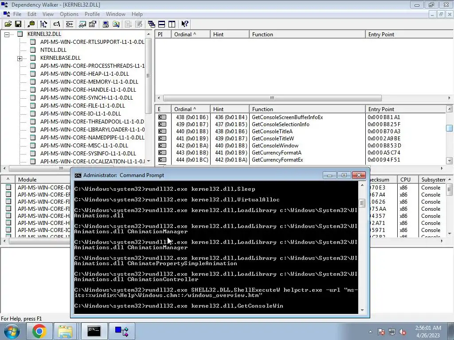The height and width of the screenshot is (340, 454).
Task: Click the Command Prompt title bar icon
Action: pos(78,175)
